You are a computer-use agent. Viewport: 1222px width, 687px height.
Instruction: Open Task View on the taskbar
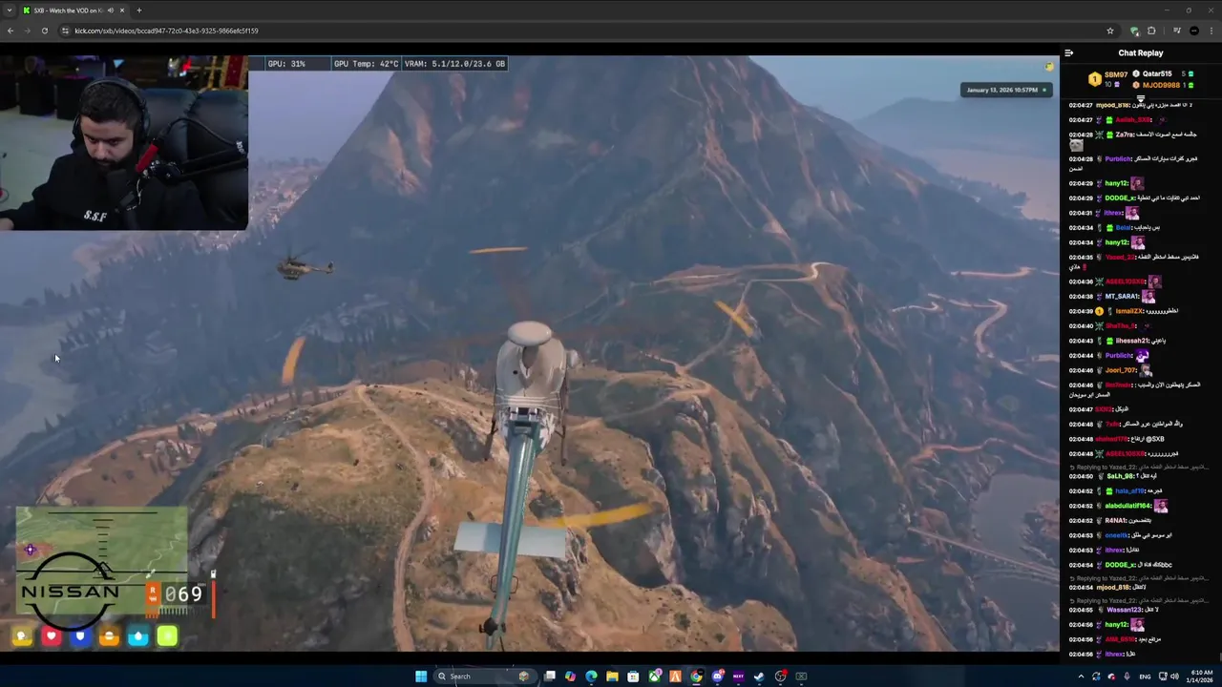550,677
